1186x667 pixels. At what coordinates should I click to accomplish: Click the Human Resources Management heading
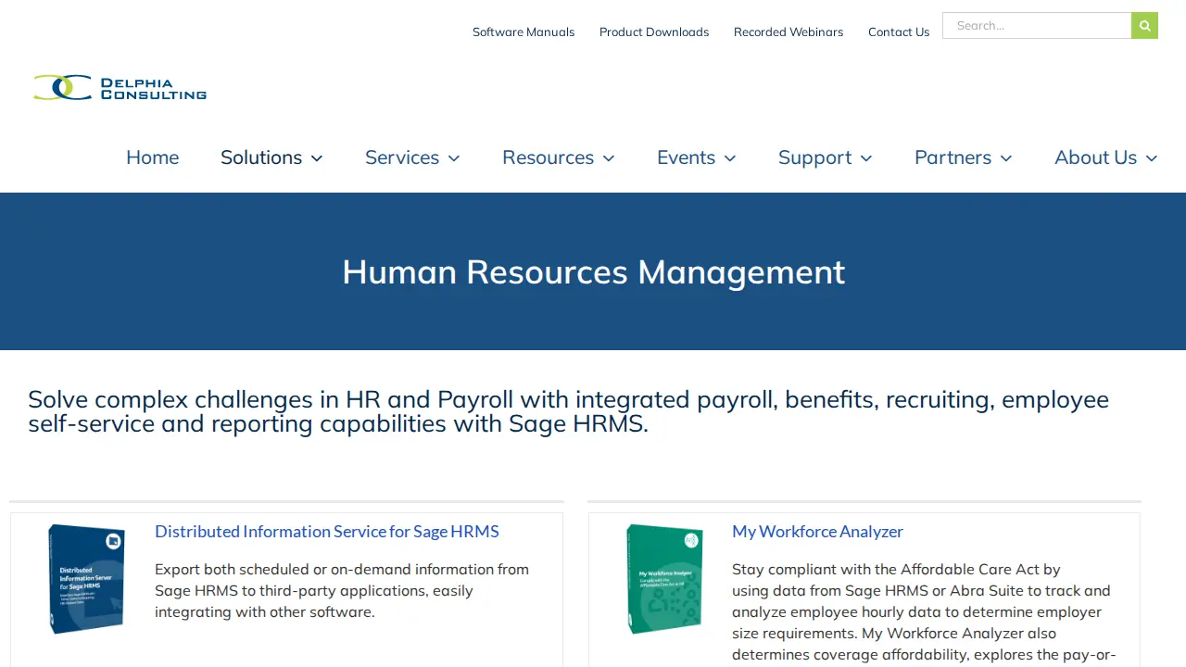click(x=593, y=271)
